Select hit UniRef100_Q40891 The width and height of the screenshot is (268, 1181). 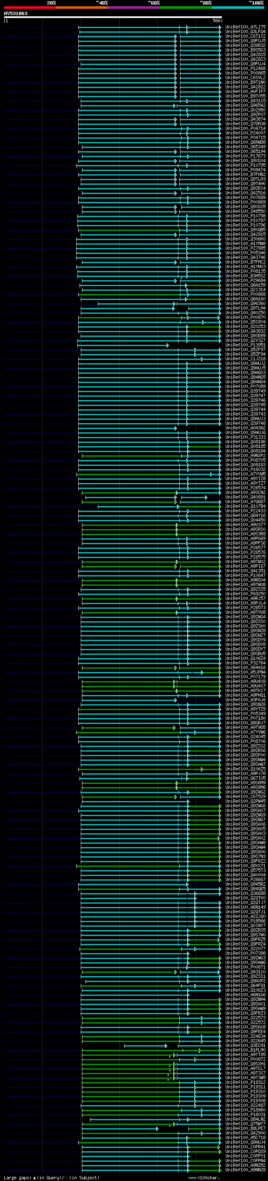coord(245,497)
